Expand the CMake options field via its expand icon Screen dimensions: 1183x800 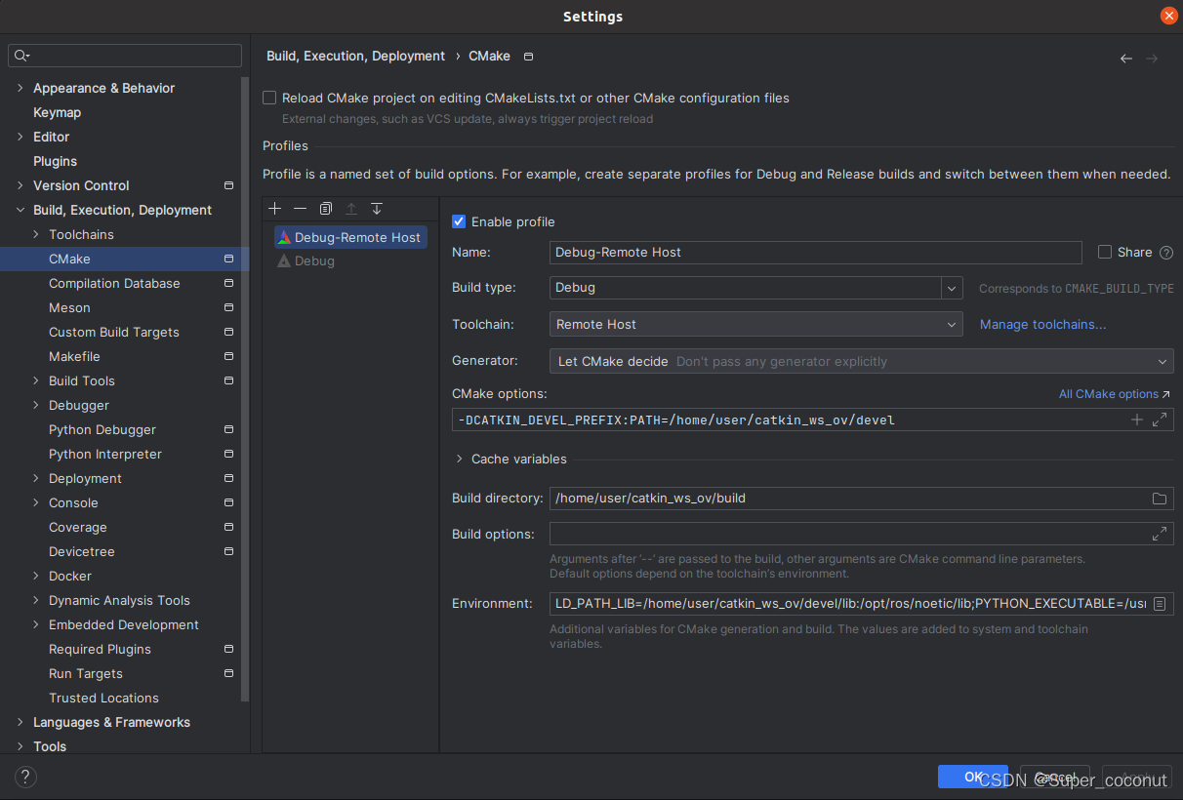pos(1160,420)
